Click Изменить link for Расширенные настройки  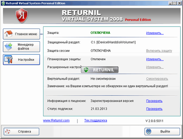pyautogui.click(x=155, y=67)
